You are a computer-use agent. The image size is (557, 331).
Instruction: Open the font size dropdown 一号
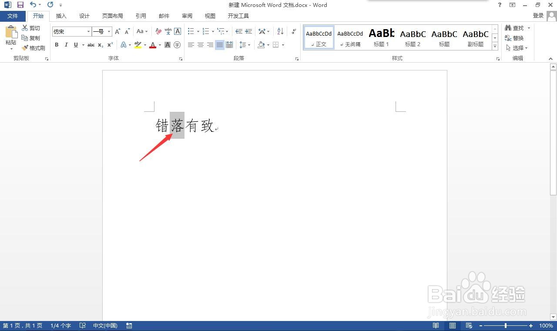(x=109, y=31)
